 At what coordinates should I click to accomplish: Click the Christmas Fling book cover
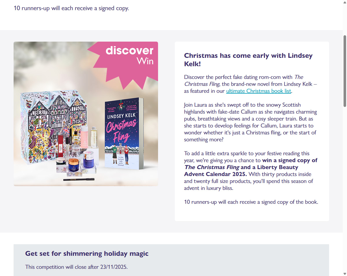124,134
